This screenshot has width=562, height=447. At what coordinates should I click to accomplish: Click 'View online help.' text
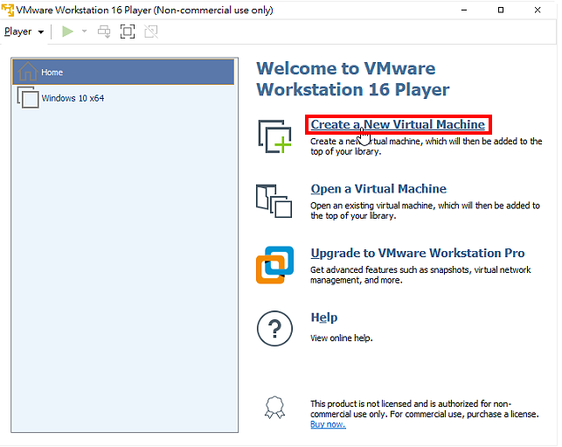(341, 339)
